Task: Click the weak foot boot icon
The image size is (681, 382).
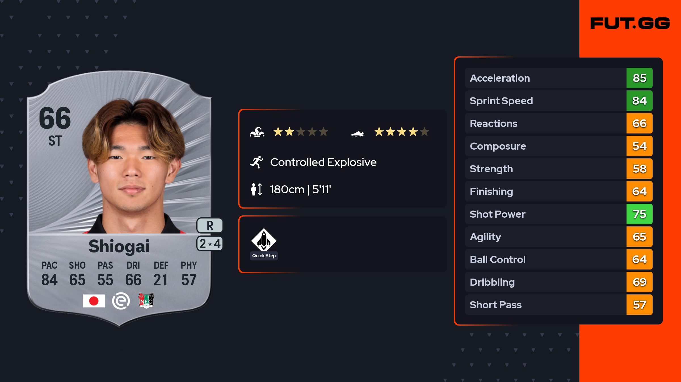Action: 358,133
